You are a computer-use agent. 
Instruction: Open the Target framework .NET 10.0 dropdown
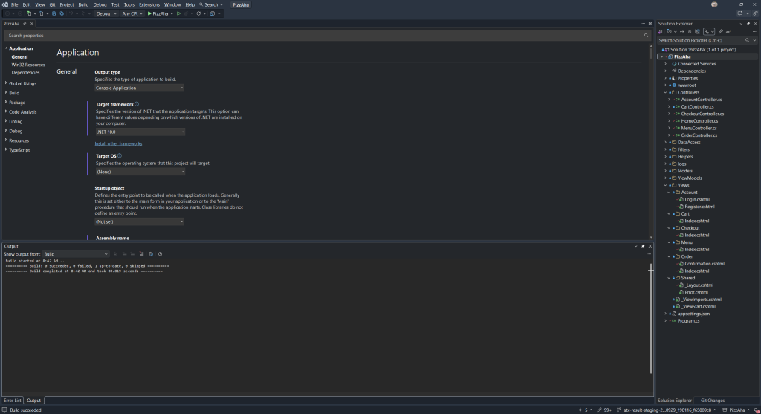[140, 132]
